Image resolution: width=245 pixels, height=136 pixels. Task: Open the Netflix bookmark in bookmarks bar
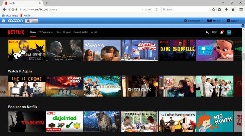pyautogui.click(x=25, y=16)
